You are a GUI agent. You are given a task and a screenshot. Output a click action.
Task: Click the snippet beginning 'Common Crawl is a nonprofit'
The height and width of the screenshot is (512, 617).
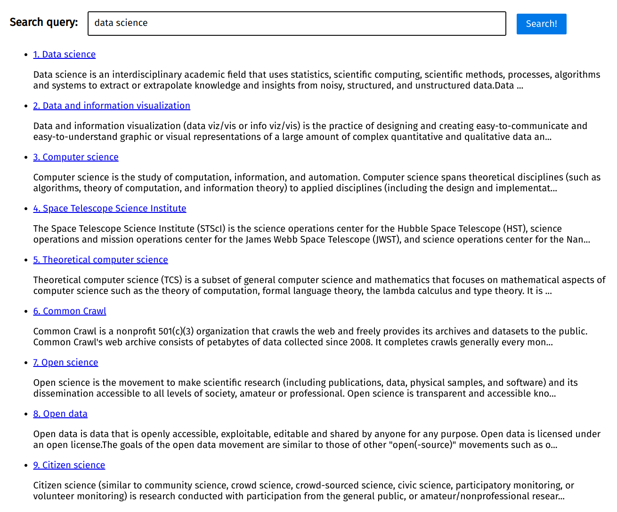[x=310, y=337]
